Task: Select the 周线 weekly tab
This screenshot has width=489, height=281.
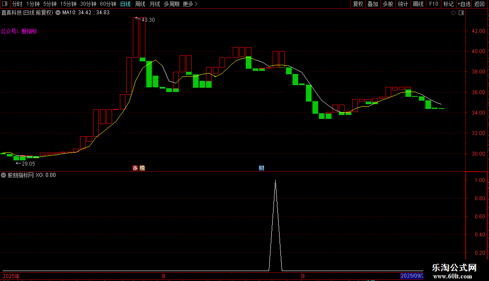Action: point(140,4)
